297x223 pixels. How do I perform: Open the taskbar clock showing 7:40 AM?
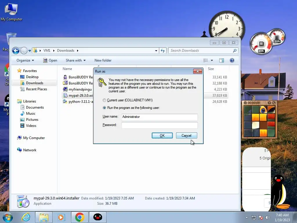[x=282, y=217]
